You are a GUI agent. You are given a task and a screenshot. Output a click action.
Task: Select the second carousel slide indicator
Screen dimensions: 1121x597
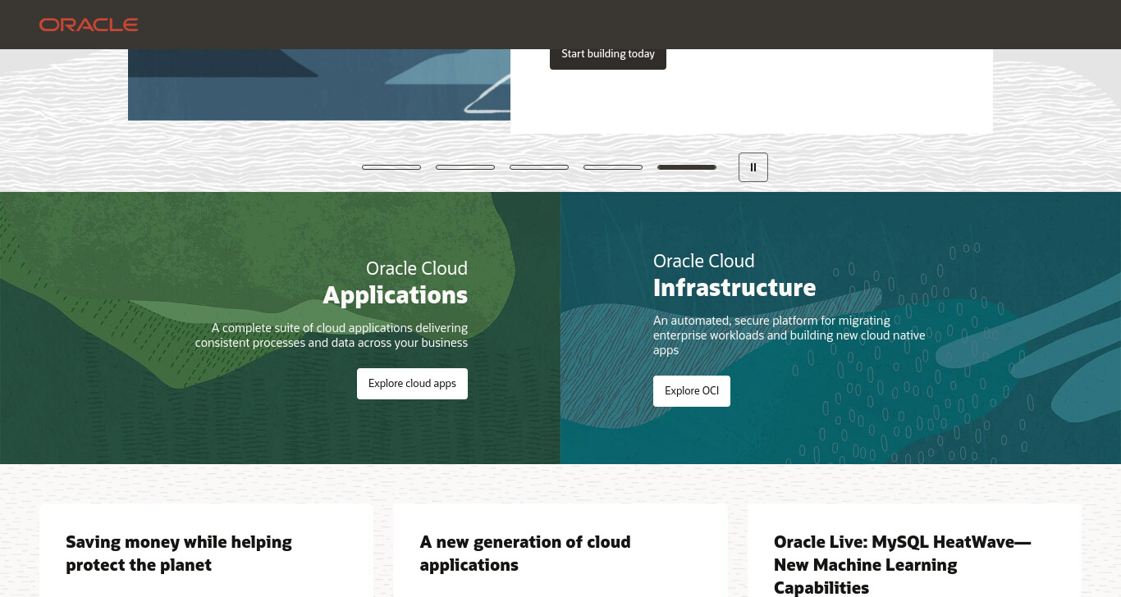click(465, 167)
